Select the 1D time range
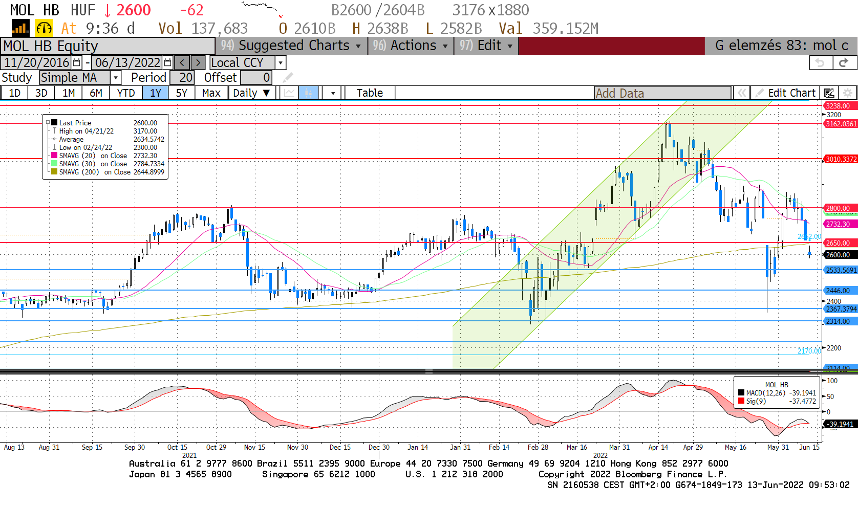 coord(15,93)
